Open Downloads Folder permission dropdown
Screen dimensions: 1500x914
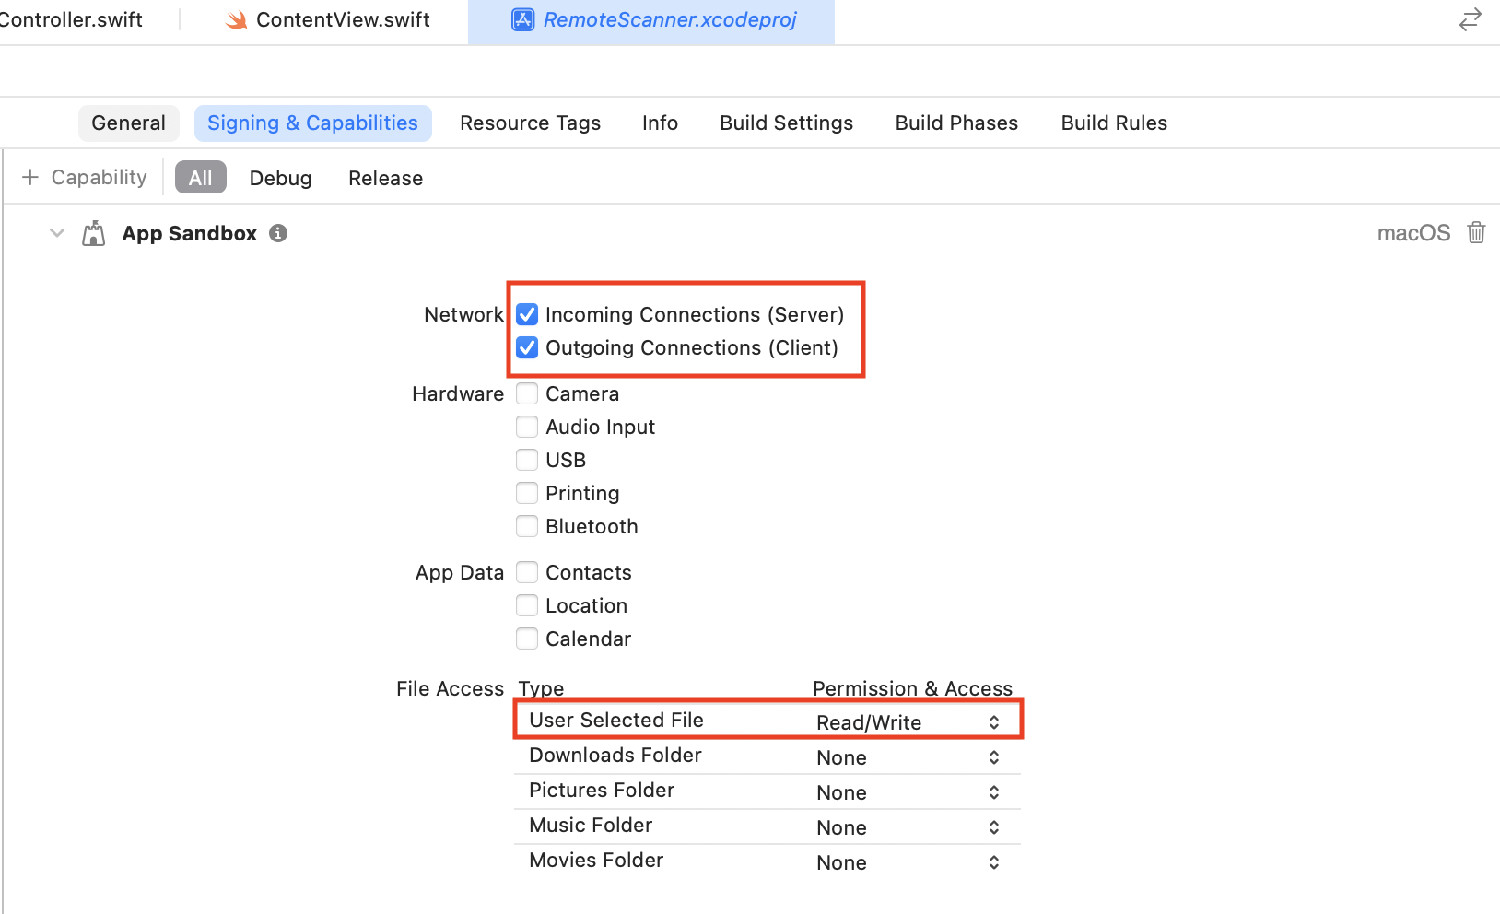(993, 757)
